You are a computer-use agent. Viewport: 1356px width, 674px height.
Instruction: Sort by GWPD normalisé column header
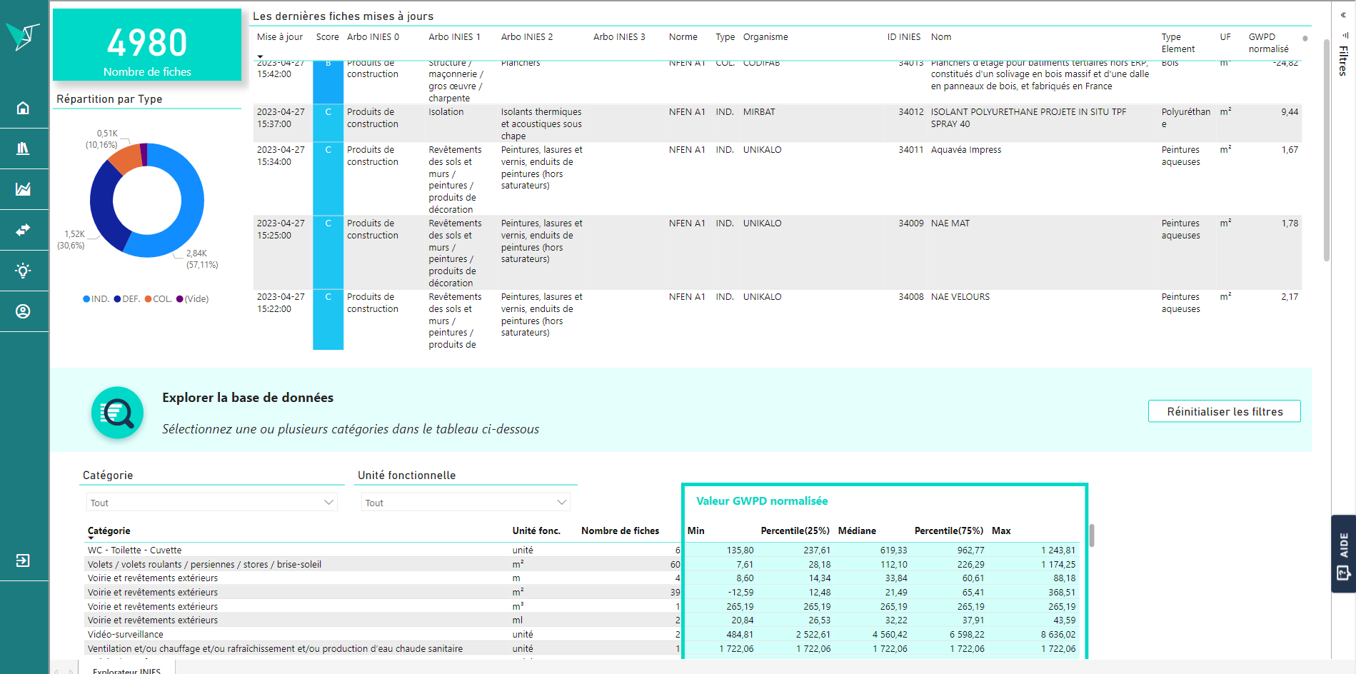pyautogui.click(x=1268, y=43)
